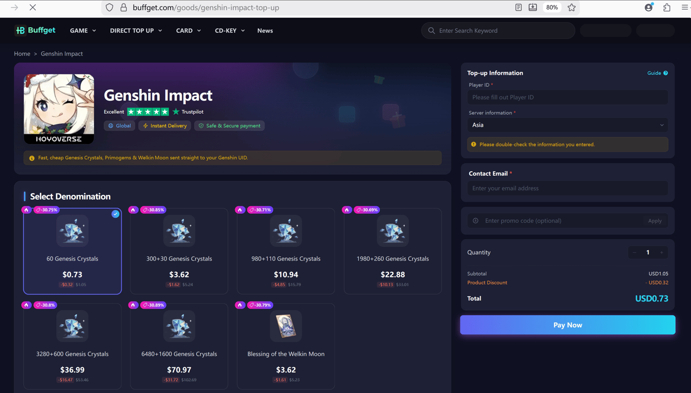Open the Server information Asia dropdown

[x=568, y=125]
